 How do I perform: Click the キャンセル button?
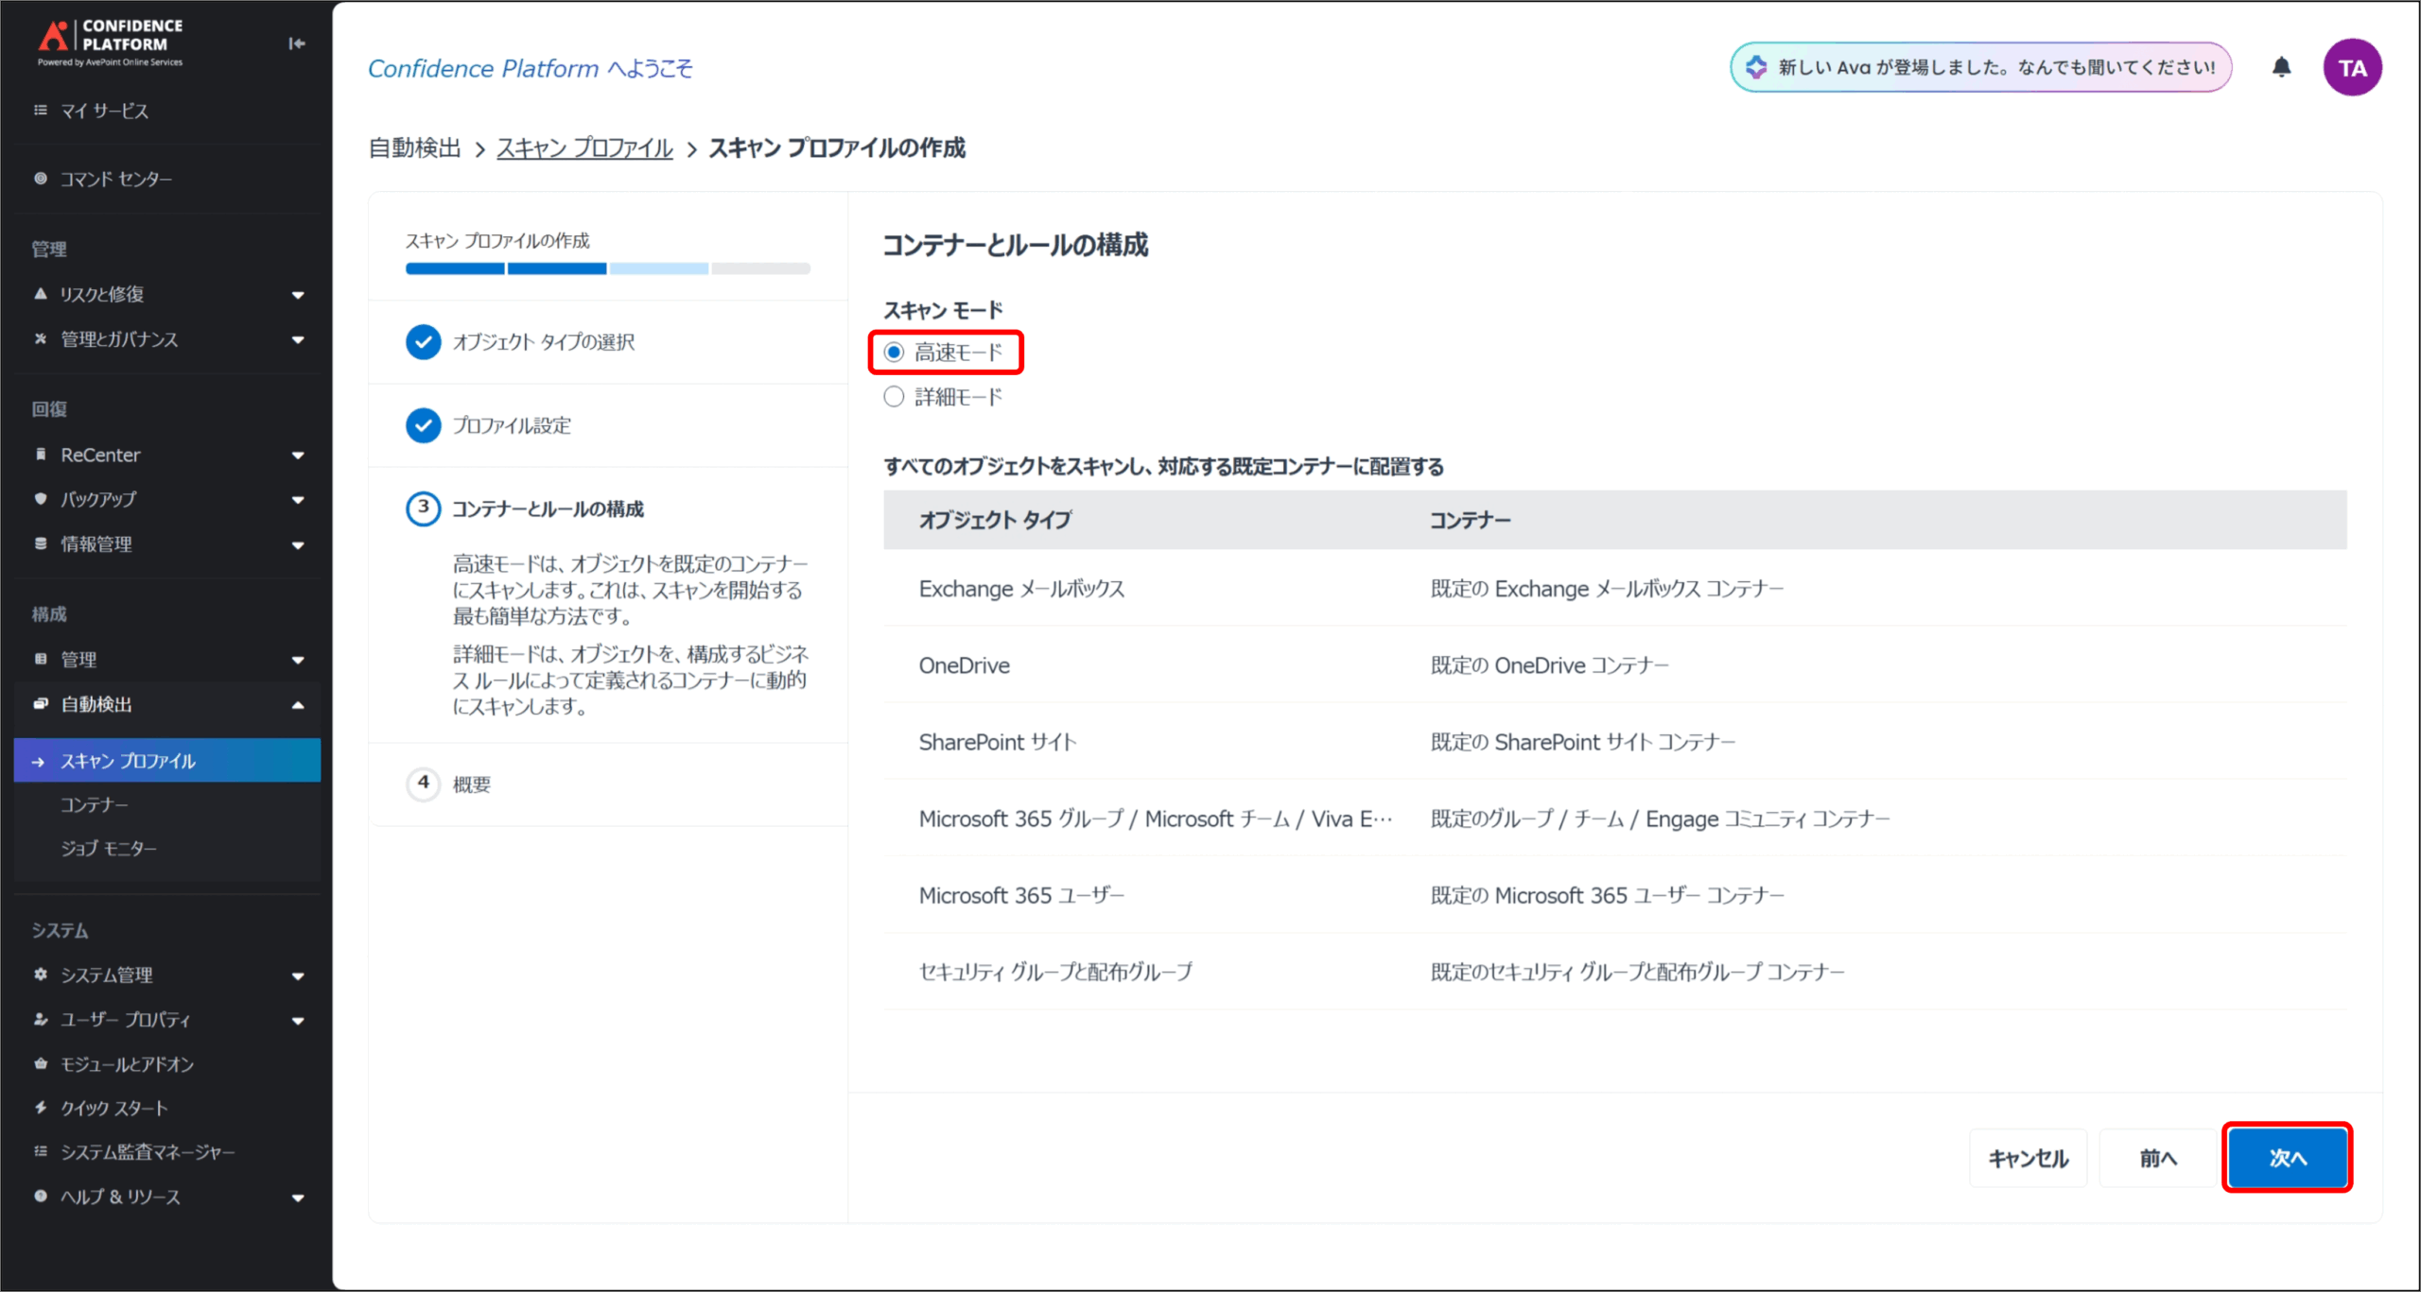(2028, 1158)
